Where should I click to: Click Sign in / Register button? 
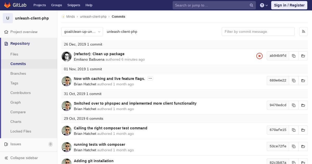289,5
